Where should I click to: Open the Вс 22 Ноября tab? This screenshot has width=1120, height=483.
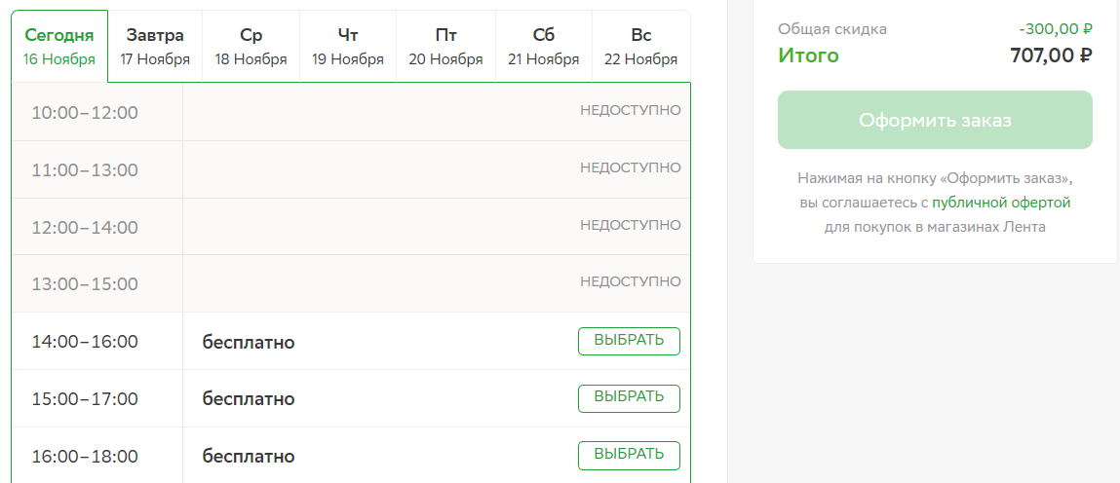click(x=640, y=47)
